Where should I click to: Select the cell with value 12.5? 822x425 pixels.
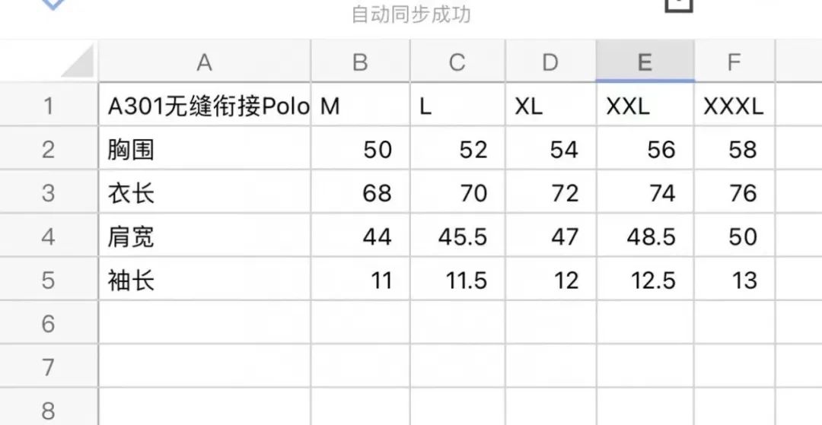click(x=645, y=281)
